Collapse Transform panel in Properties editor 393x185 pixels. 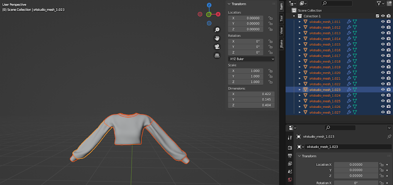point(299,156)
